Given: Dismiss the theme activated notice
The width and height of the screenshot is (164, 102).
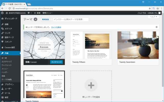Looking at the screenshot, I should (x=157, y=27).
